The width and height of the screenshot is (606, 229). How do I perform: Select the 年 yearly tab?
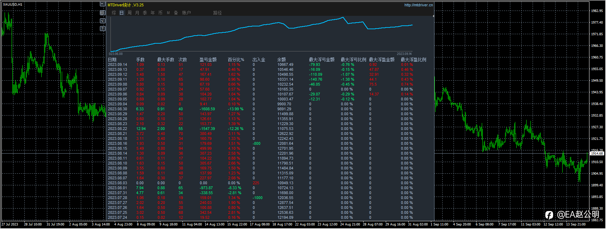[153, 13]
